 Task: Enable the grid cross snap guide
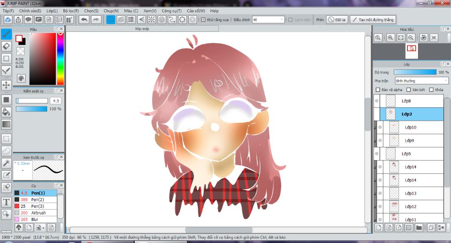(131, 19)
